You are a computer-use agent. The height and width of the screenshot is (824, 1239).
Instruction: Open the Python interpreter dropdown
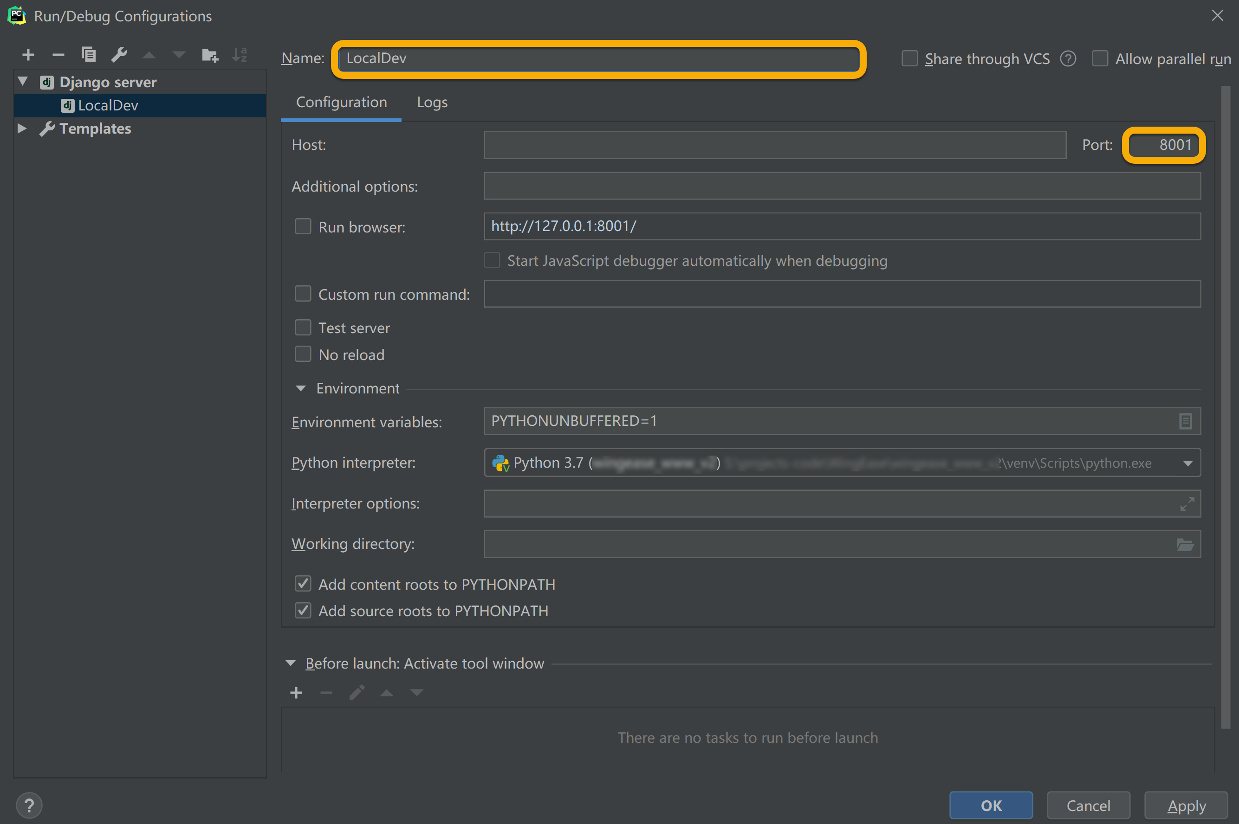[x=1187, y=463]
